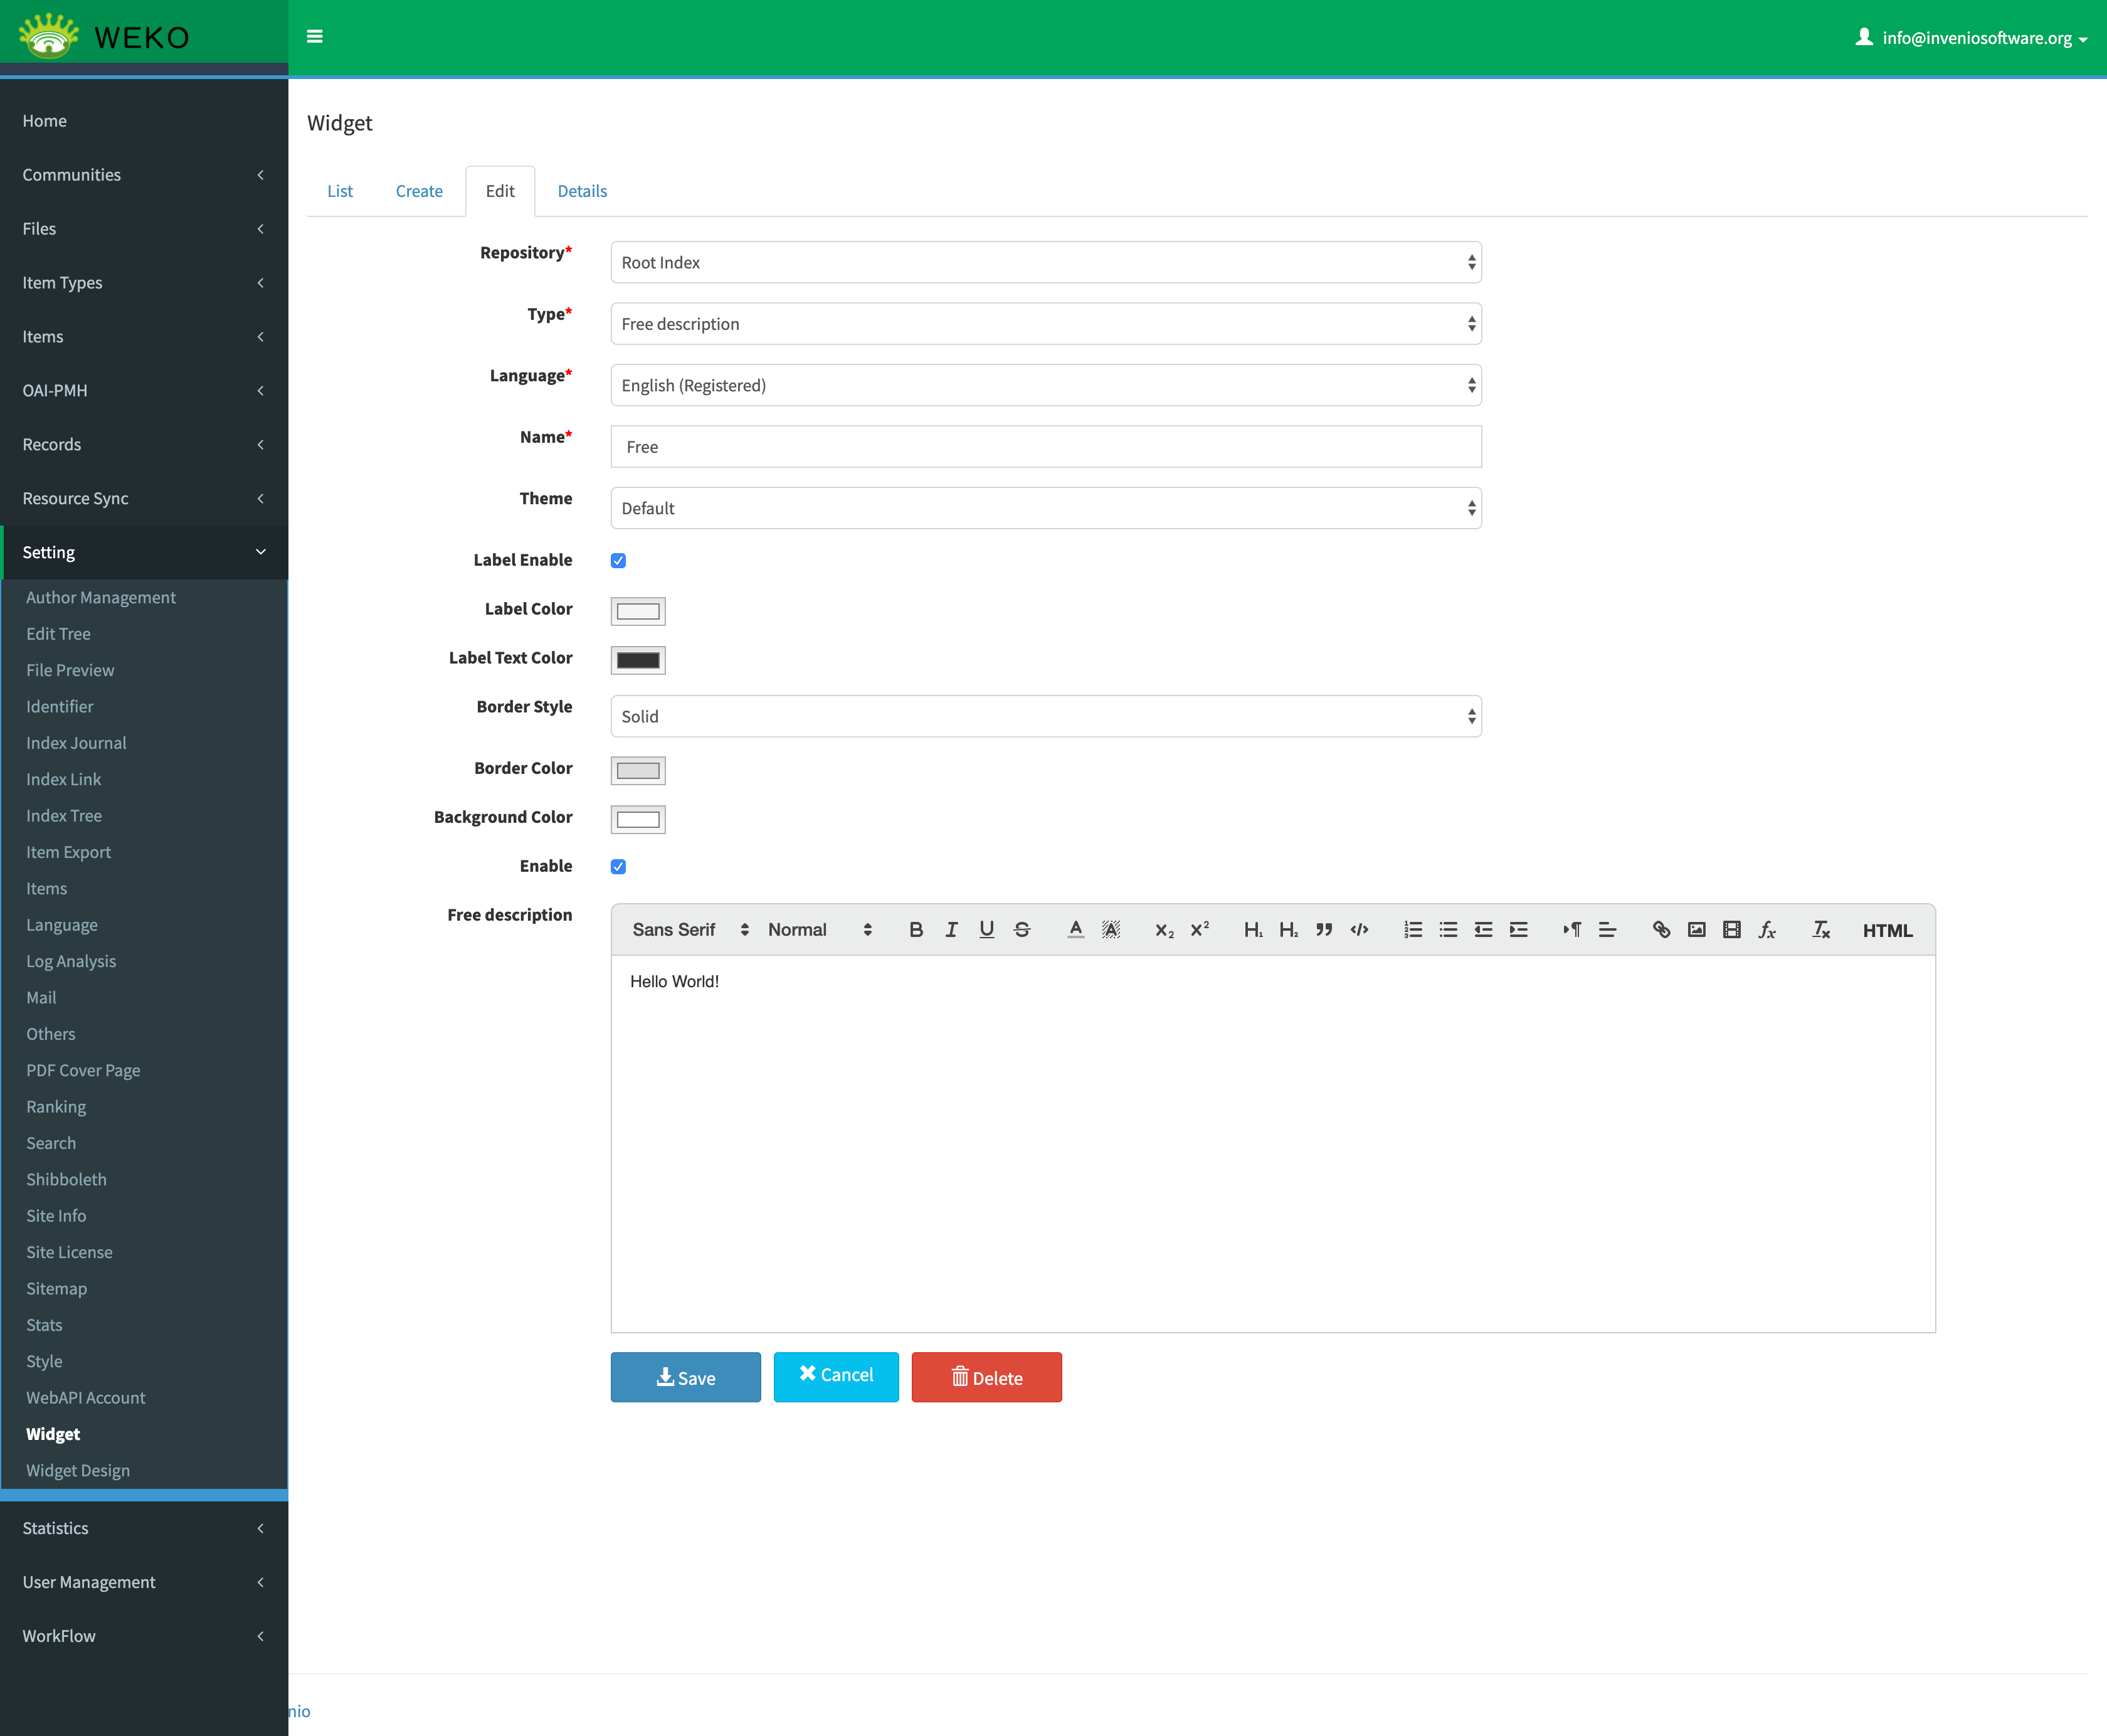Screen dimensions: 2107x1736
Task: Open the Sans Serif font picker
Action: [689, 930]
